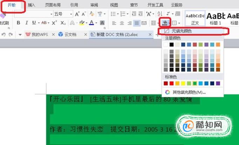
Task: Open the 引用 ribbon tab
Action: (74, 5)
